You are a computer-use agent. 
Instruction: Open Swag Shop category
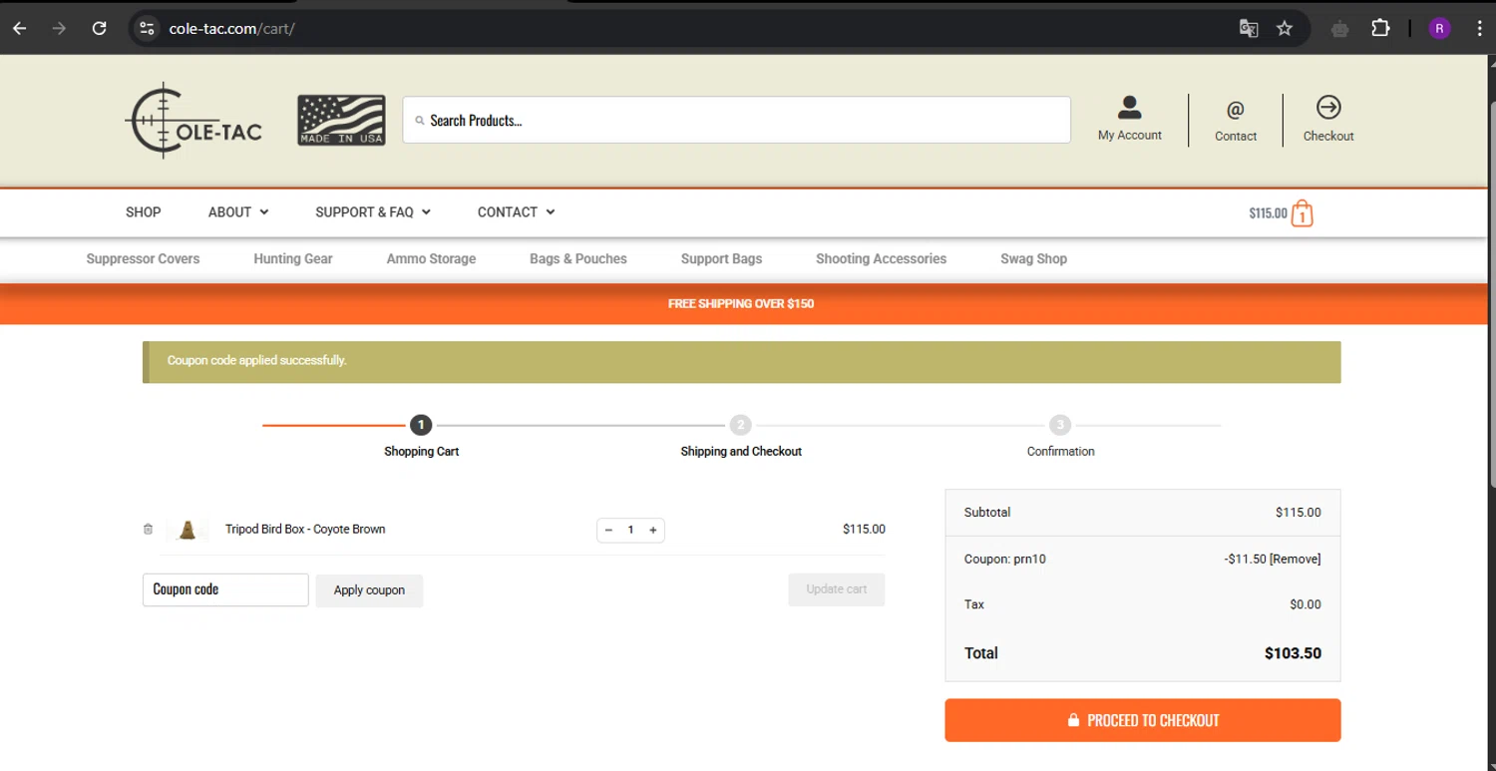click(x=1033, y=258)
